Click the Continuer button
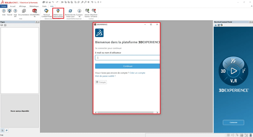253x137 pixels. (127, 66)
